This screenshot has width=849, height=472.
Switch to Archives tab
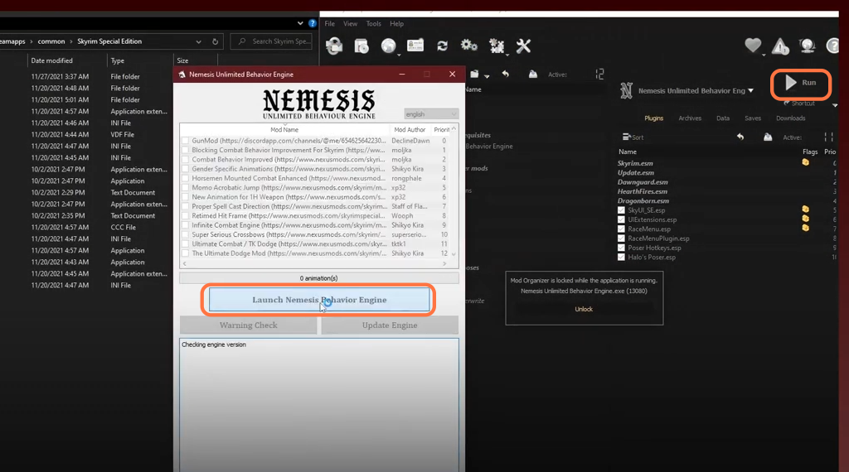[x=690, y=118]
